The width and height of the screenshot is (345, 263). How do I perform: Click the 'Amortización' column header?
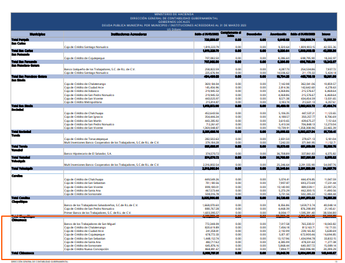278,35
